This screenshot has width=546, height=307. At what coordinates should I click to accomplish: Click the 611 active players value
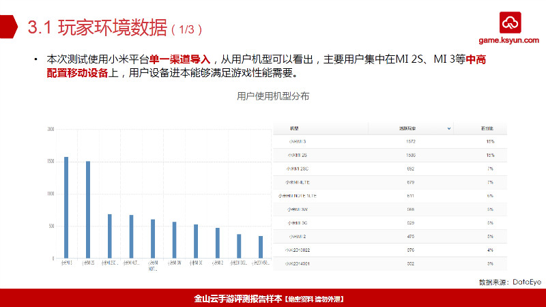411,196
